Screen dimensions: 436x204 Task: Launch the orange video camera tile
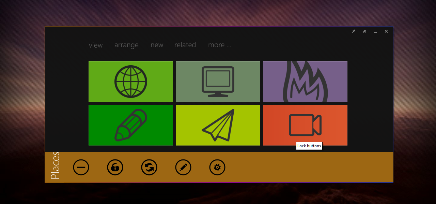point(305,125)
